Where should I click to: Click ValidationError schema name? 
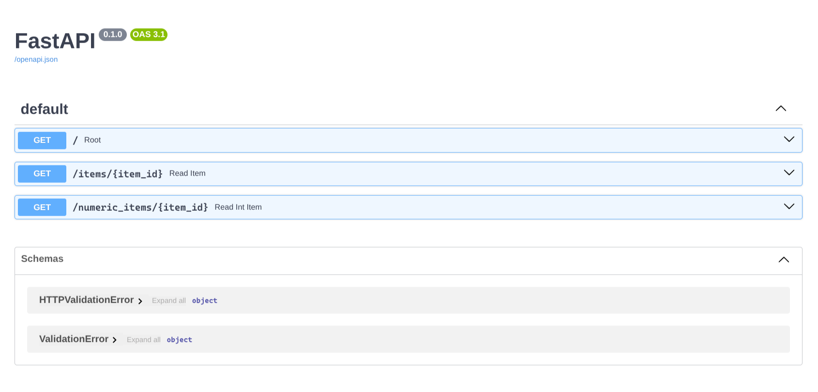(x=74, y=339)
